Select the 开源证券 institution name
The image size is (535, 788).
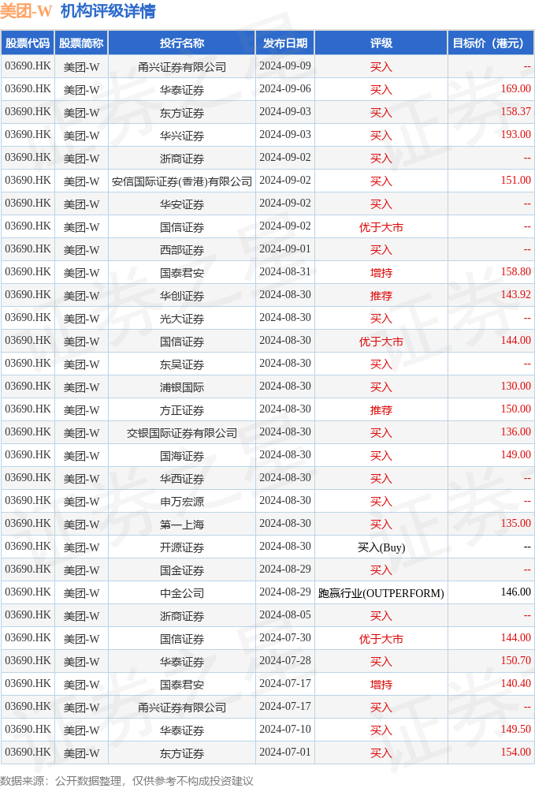182,547
